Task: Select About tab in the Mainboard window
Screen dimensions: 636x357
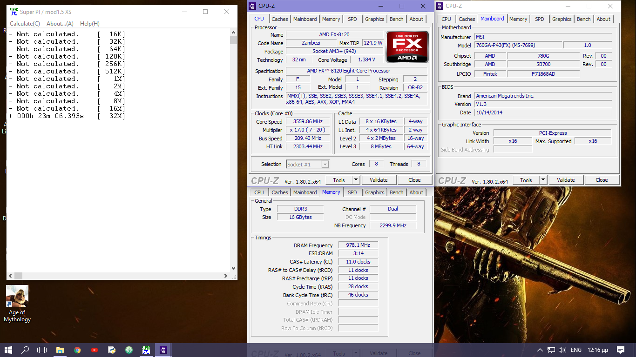Action: [603, 19]
